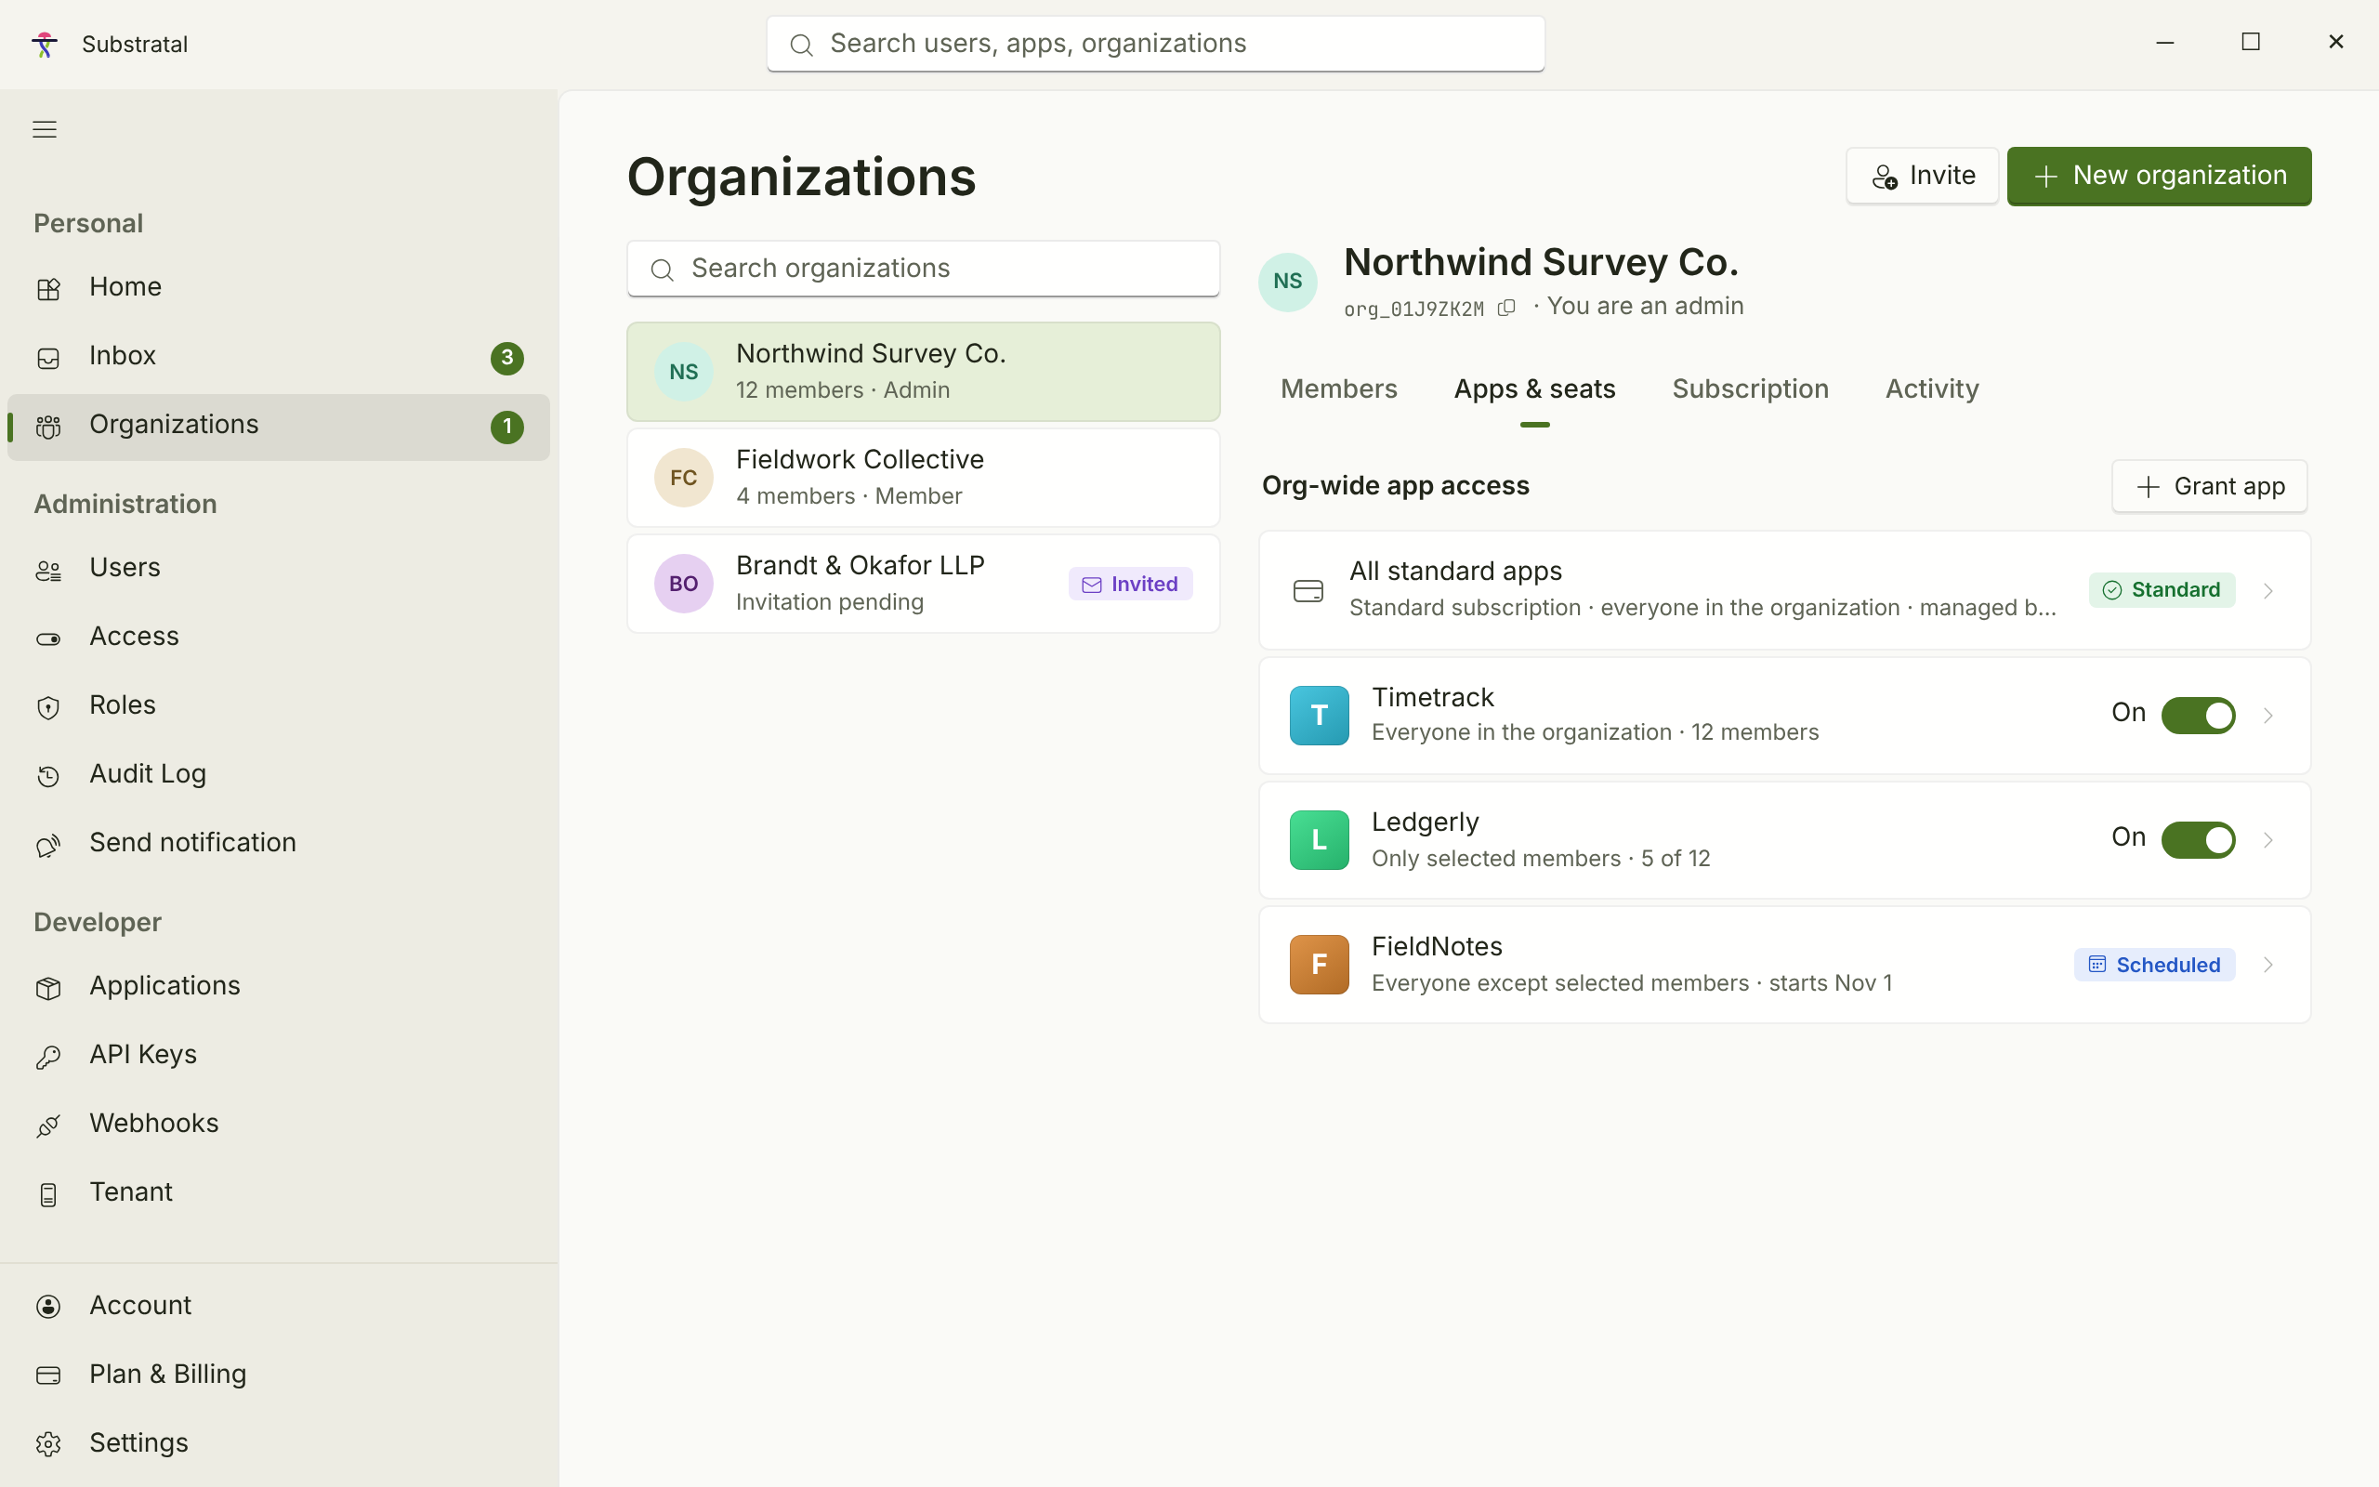Click the Send notification bell icon
The width and height of the screenshot is (2379, 1487).
tap(48, 845)
